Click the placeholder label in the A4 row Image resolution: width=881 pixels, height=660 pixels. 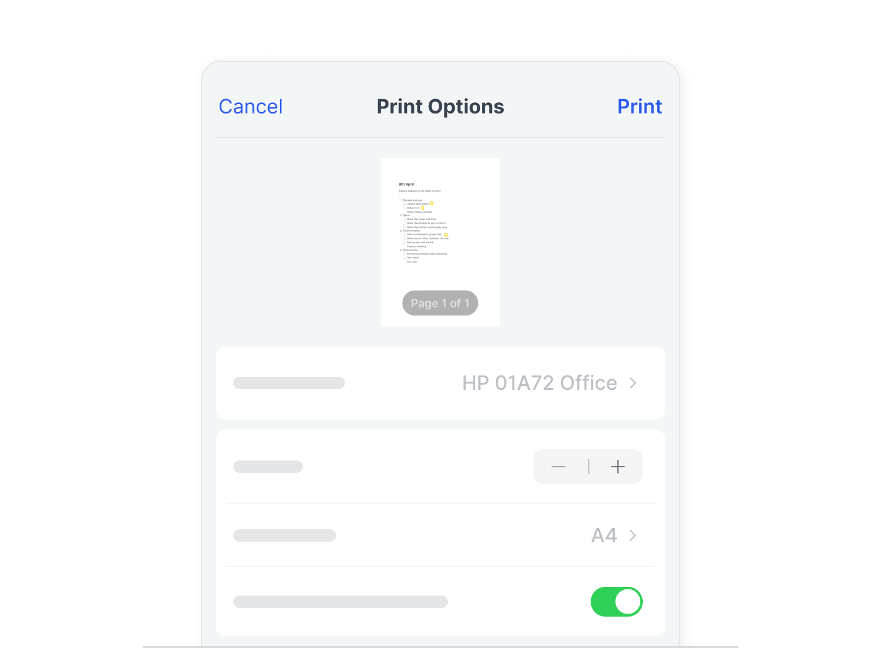(x=285, y=535)
